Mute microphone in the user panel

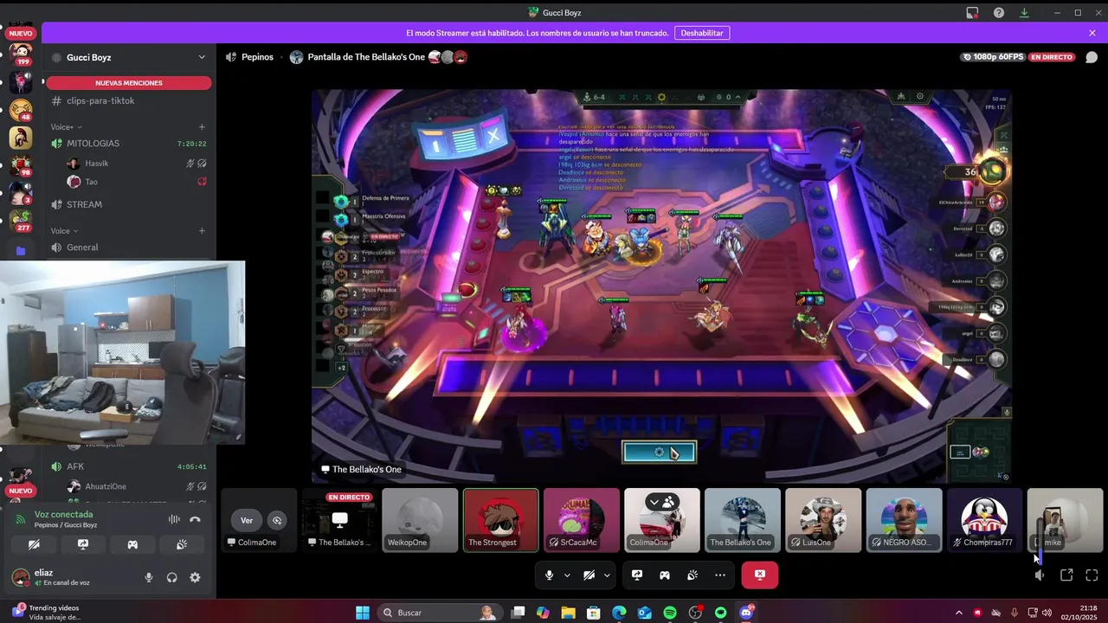(x=149, y=578)
